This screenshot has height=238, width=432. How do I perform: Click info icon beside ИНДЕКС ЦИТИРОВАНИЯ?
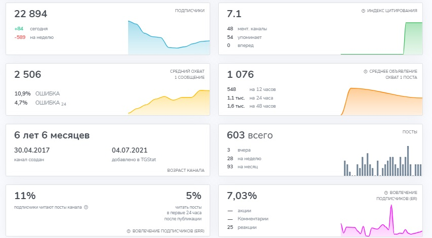click(x=363, y=11)
